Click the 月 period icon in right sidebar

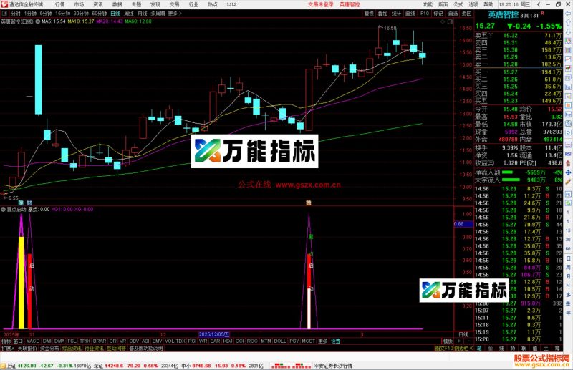click(568, 276)
